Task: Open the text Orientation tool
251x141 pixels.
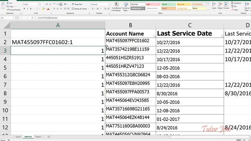Action: [x=65, y=4]
